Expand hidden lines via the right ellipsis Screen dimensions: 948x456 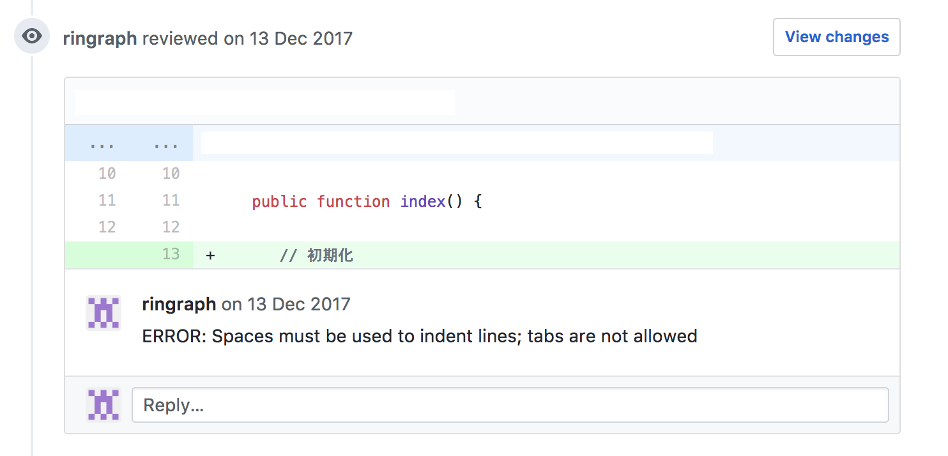coord(166,144)
